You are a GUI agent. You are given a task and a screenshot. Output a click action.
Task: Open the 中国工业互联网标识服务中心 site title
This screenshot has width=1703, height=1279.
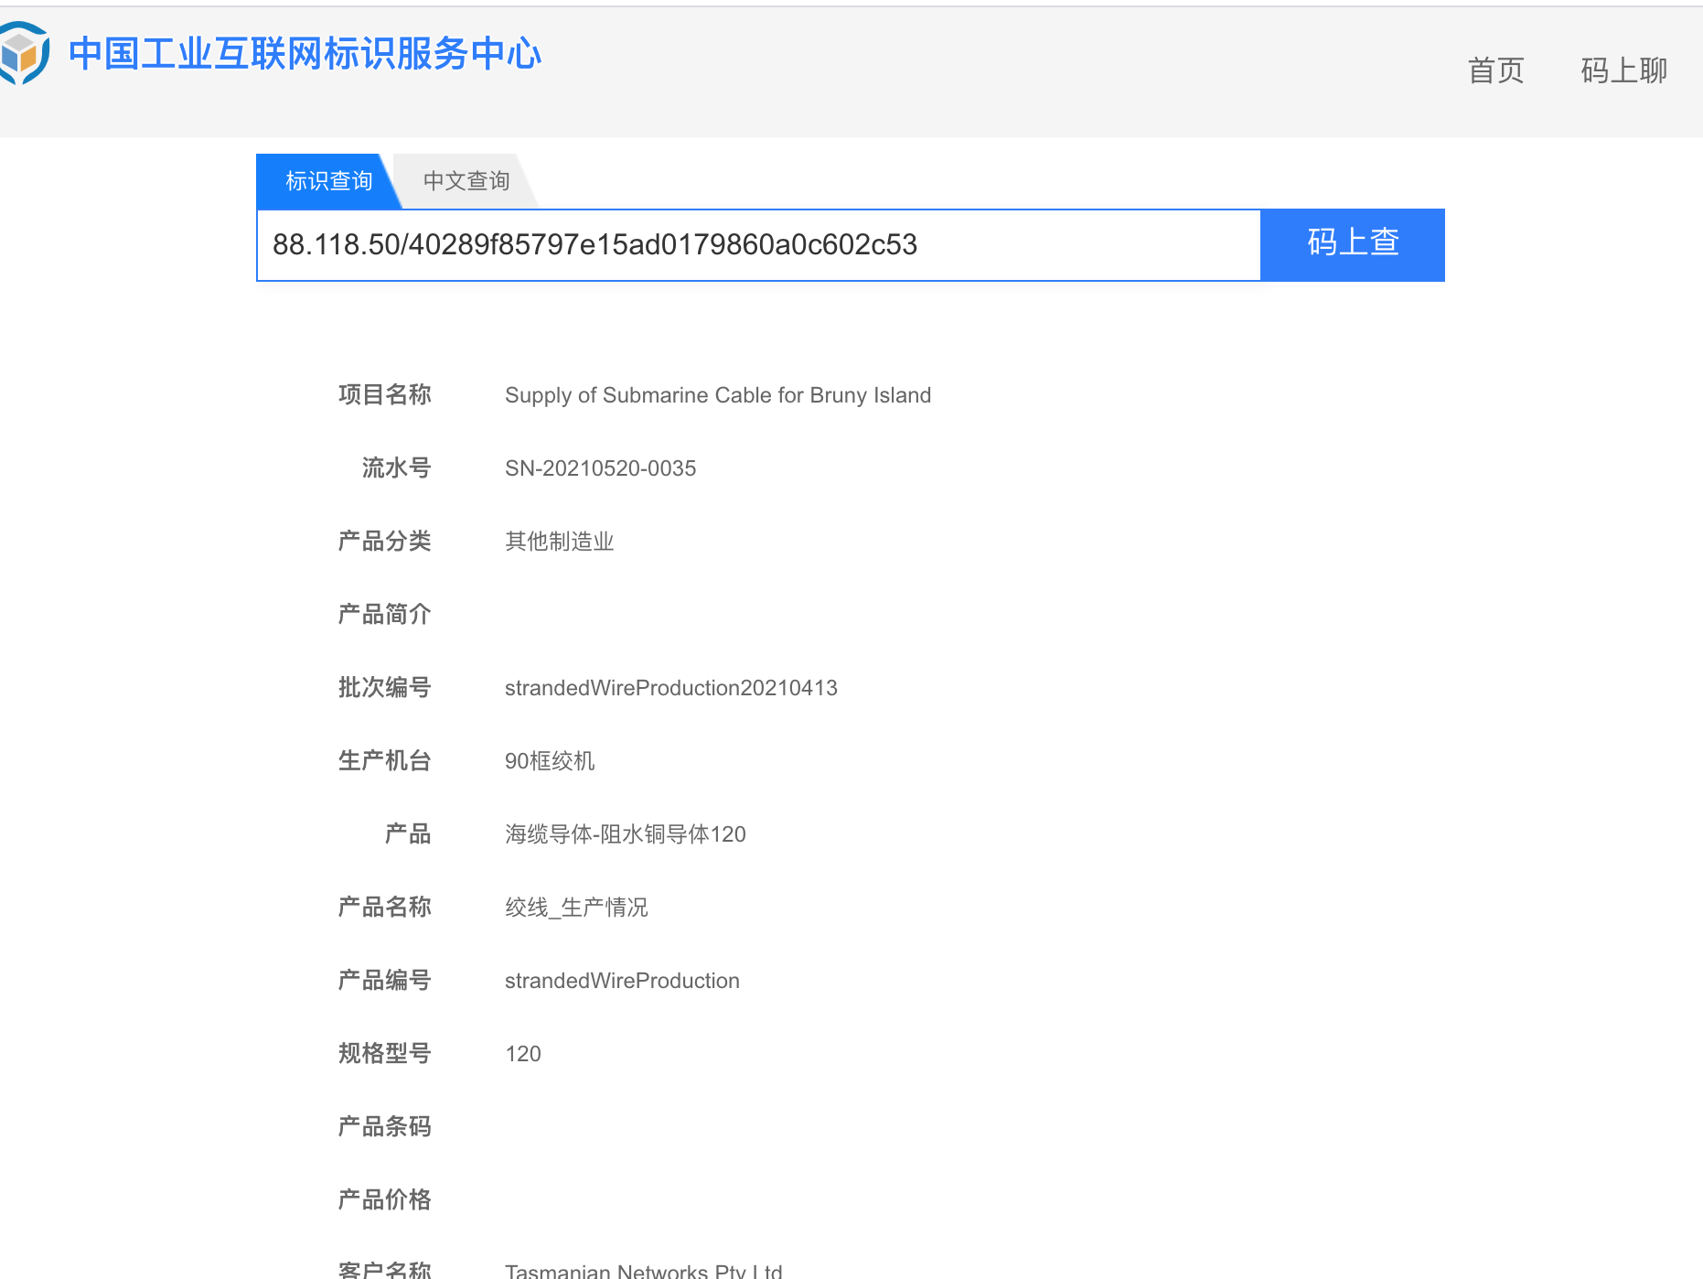pyautogui.click(x=305, y=54)
